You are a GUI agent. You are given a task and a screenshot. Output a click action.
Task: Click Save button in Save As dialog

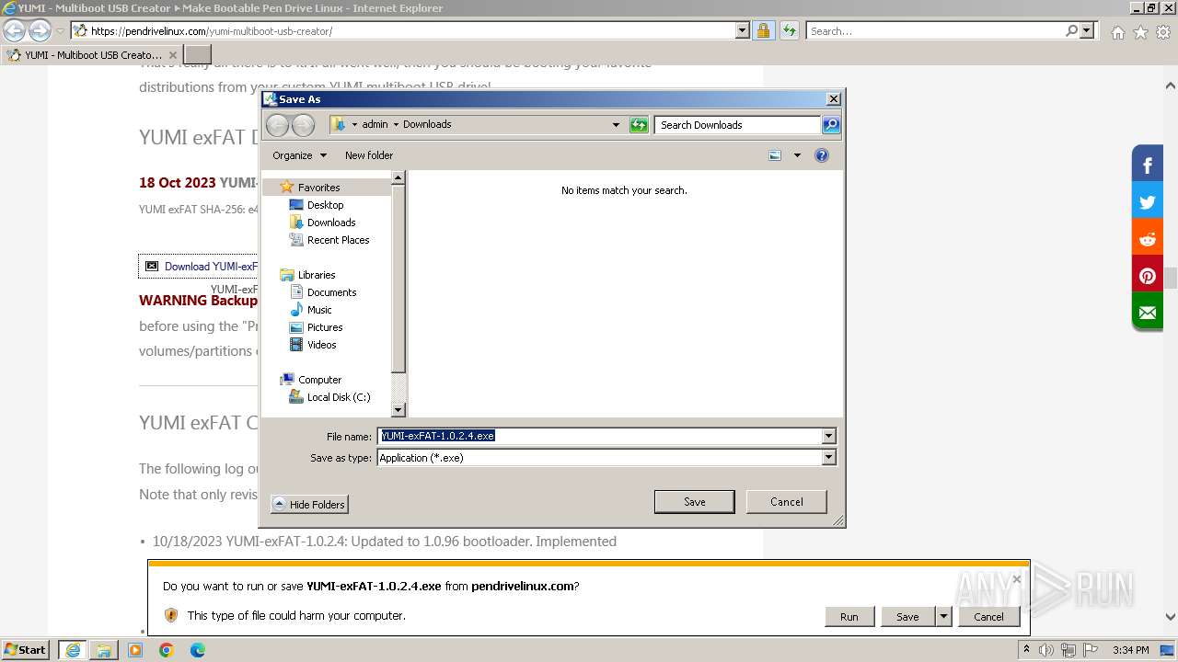pos(695,502)
